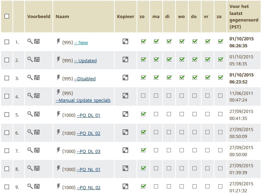Image resolution: width=262 pixels, height=194 pixels.
Task: Open the grid preview icon in row 2
Action: (37, 59)
